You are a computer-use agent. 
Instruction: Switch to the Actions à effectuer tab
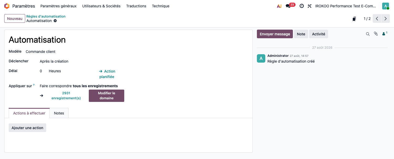29,113
